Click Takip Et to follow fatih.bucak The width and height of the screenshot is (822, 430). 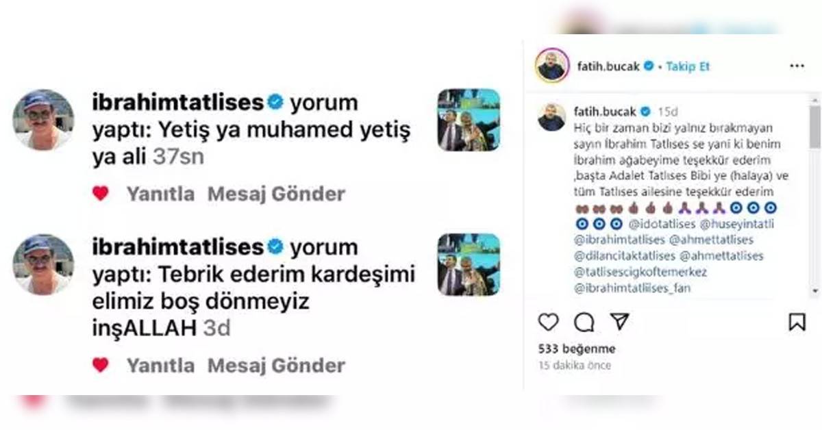[688, 66]
